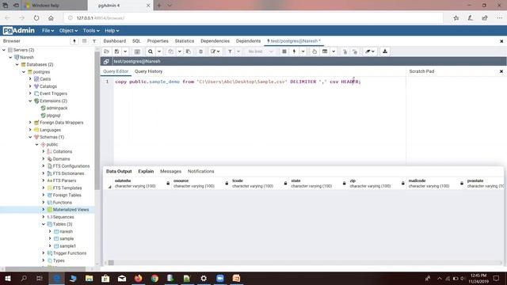This screenshot has height=285, width=507.
Task: Switch to the Query History tab
Action: tap(148, 71)
